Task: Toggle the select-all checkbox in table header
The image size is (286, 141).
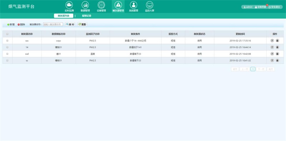Action: pos(7,34)
